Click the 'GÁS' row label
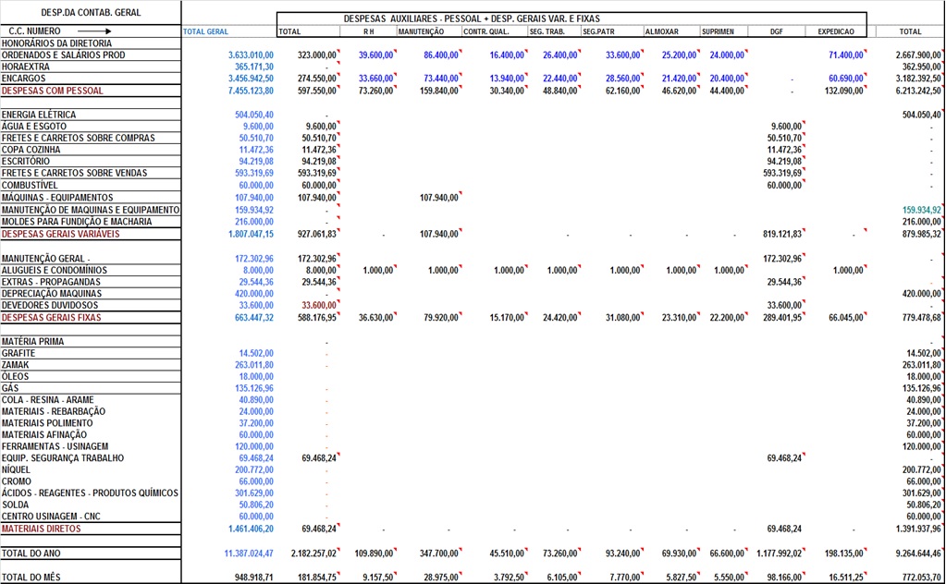The image size is (946, 584). point(10,388)
